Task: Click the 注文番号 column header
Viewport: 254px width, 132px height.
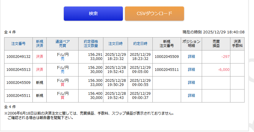Action: point(18,44)
